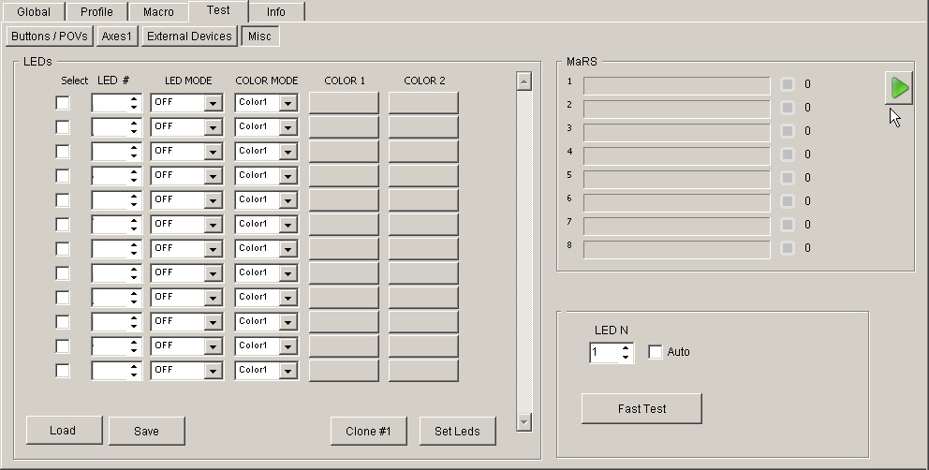Click the Set Leds button
The height and width of the screenshot is (470, 929).
[457, 432]
